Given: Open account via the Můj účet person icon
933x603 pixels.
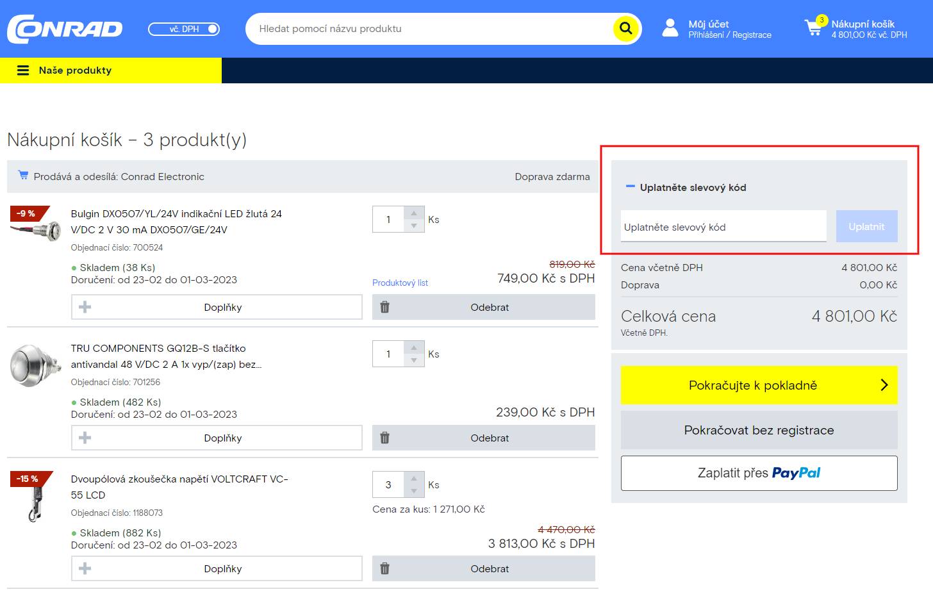Looking at the screenshot, I should tap(670, 28).
